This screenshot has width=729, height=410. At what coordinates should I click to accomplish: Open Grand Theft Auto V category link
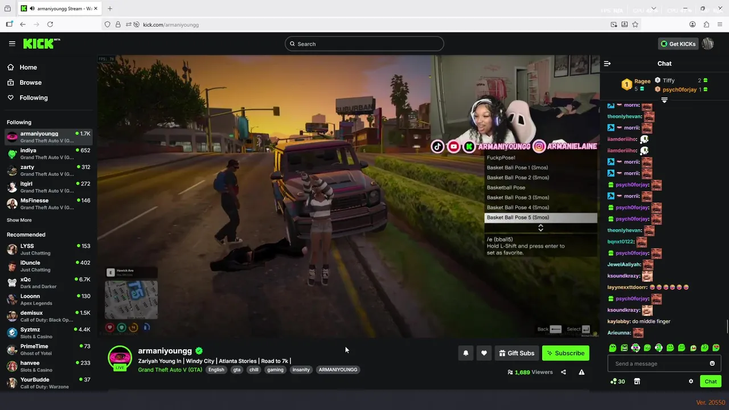(170, 370)
